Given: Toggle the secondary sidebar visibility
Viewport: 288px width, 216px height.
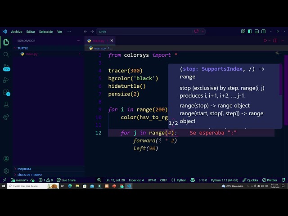Looking at the screenshot, I should click(263, 31).
